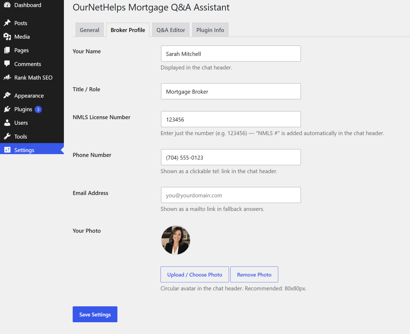
Task: Click the Plugins update count badge
Action: click(38, 109)
